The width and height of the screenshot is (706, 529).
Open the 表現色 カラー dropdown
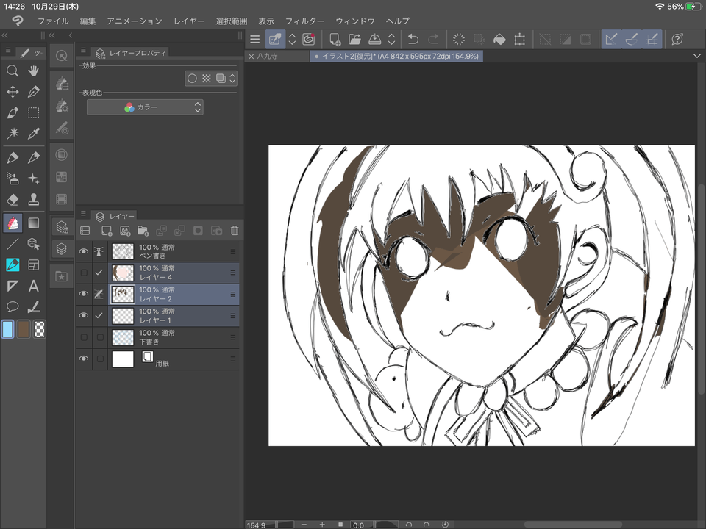pos(143,107)
